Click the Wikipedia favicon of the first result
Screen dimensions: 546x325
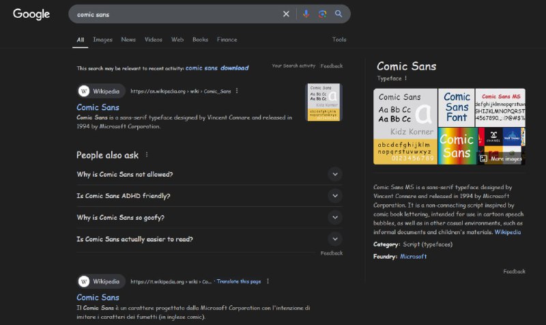pyautogui.click(x=84, y=91)
